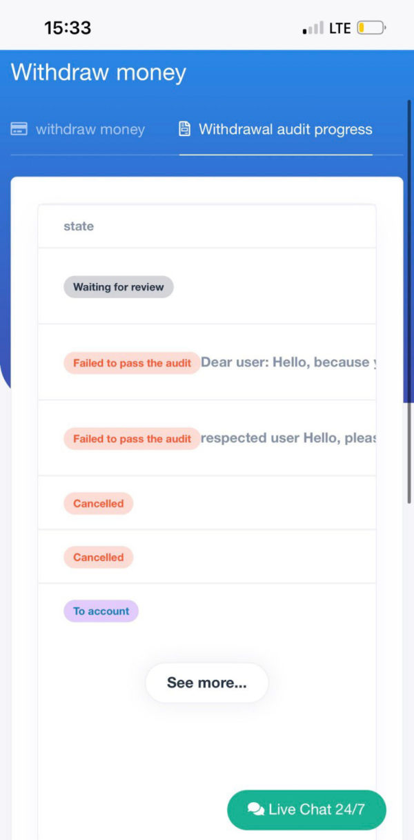Image resolution: width=414 pixels, height=840 pixels.
Task: Tap the battery icon in status bar
Action: pyautogui.click(x=371, y=28)
